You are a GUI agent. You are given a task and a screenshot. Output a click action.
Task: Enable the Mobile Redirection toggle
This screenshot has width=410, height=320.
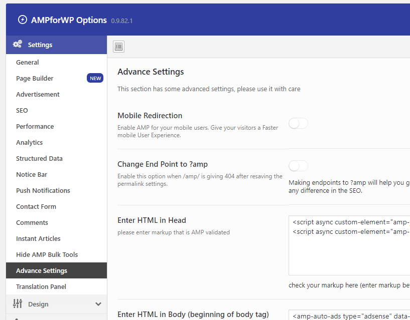click(298, 123)
